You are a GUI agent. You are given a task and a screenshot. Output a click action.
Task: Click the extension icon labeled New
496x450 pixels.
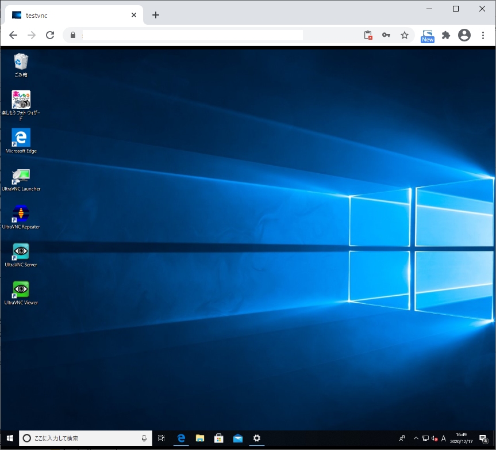(x=428, y=36)
